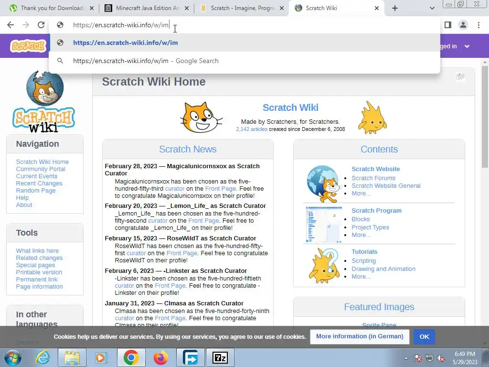Click the network tray icon
489x367 pixels.
click(x=429, y=358)
